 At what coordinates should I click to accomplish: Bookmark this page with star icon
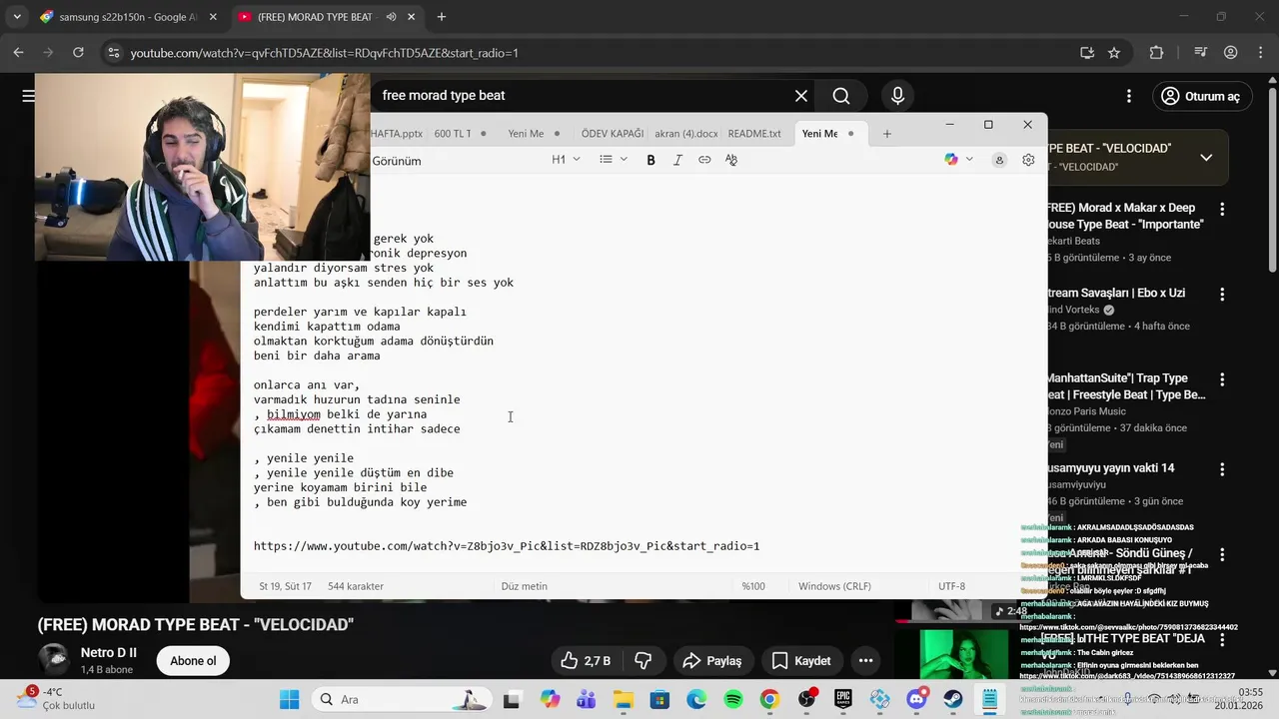[x=1114, y=53]
